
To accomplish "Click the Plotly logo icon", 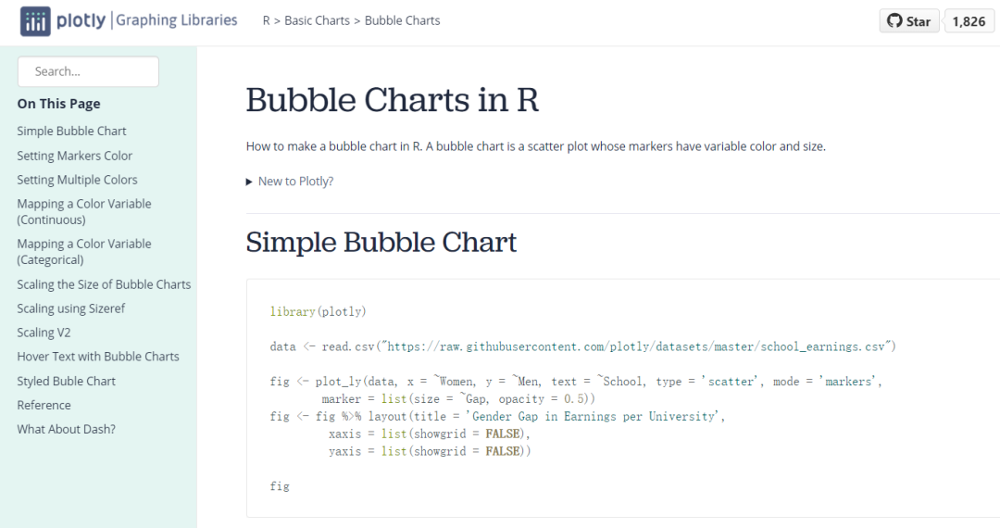I will click(x=35, y=21).
